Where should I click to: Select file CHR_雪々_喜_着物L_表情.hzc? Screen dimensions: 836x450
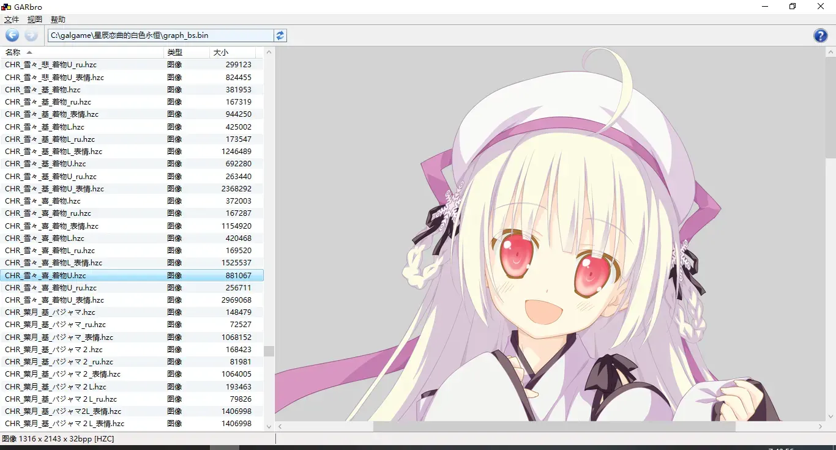click(132, 262)
